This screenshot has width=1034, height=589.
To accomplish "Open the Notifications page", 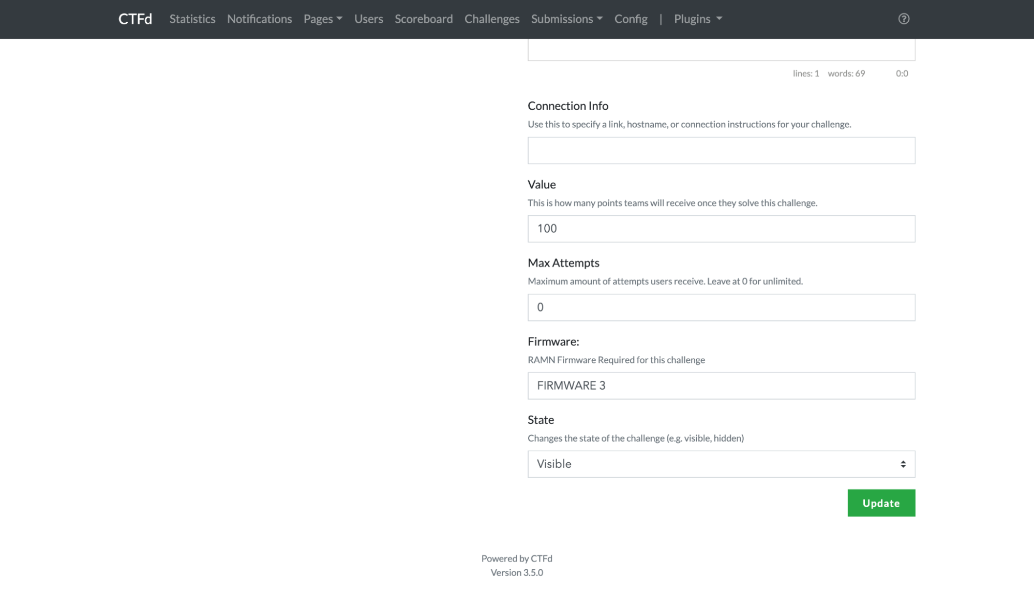I will coord(259,19).
